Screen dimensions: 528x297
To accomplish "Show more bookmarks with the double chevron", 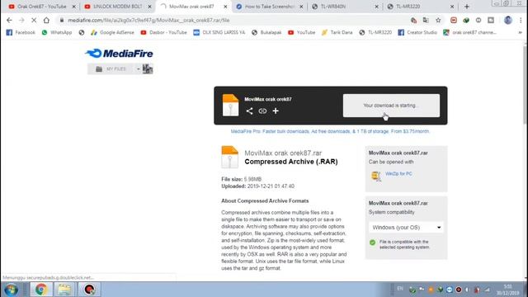I will (x=520, y=33).
